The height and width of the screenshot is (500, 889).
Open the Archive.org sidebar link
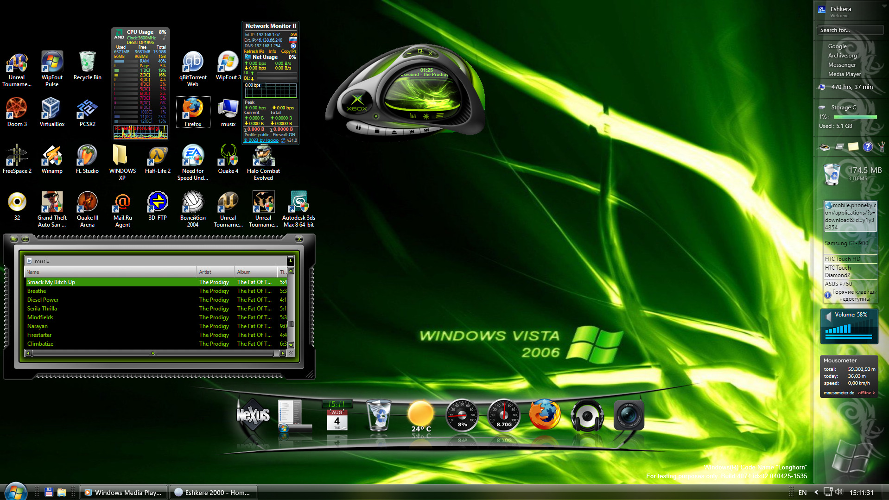(842, 56)
